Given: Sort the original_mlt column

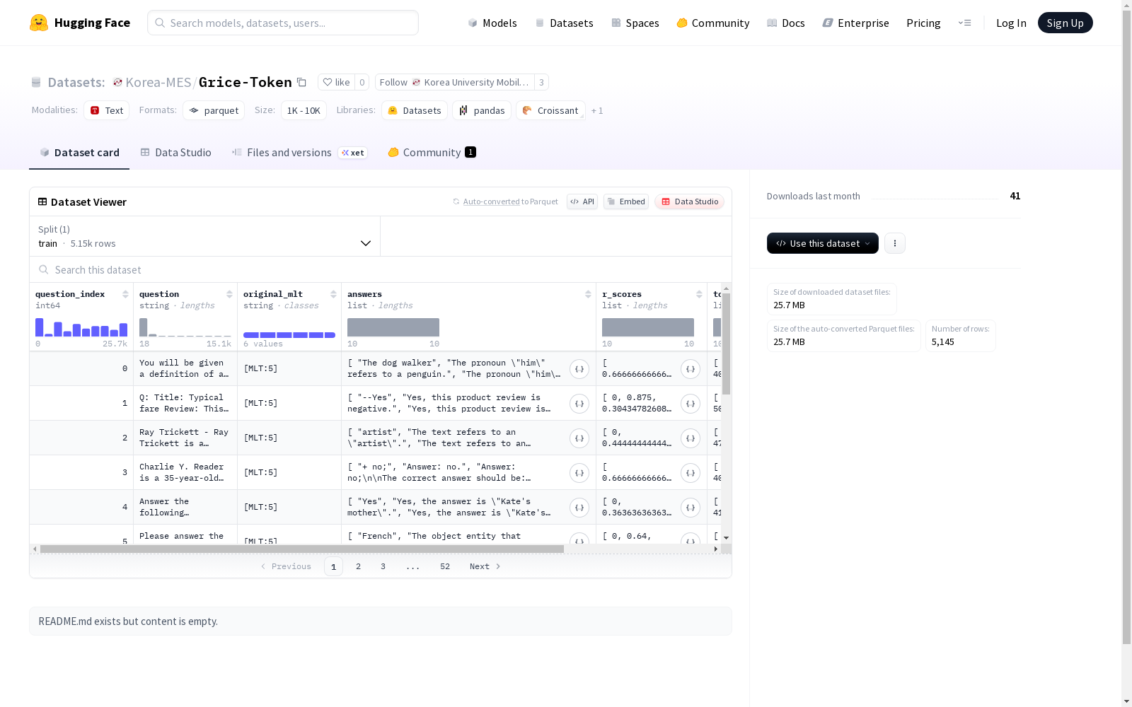Looking at the screenshot, I should tap(333, 294).
